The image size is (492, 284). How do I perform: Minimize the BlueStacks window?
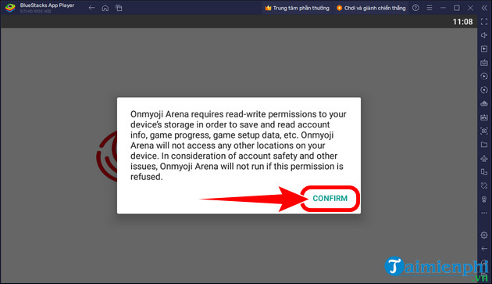(443, 8)
